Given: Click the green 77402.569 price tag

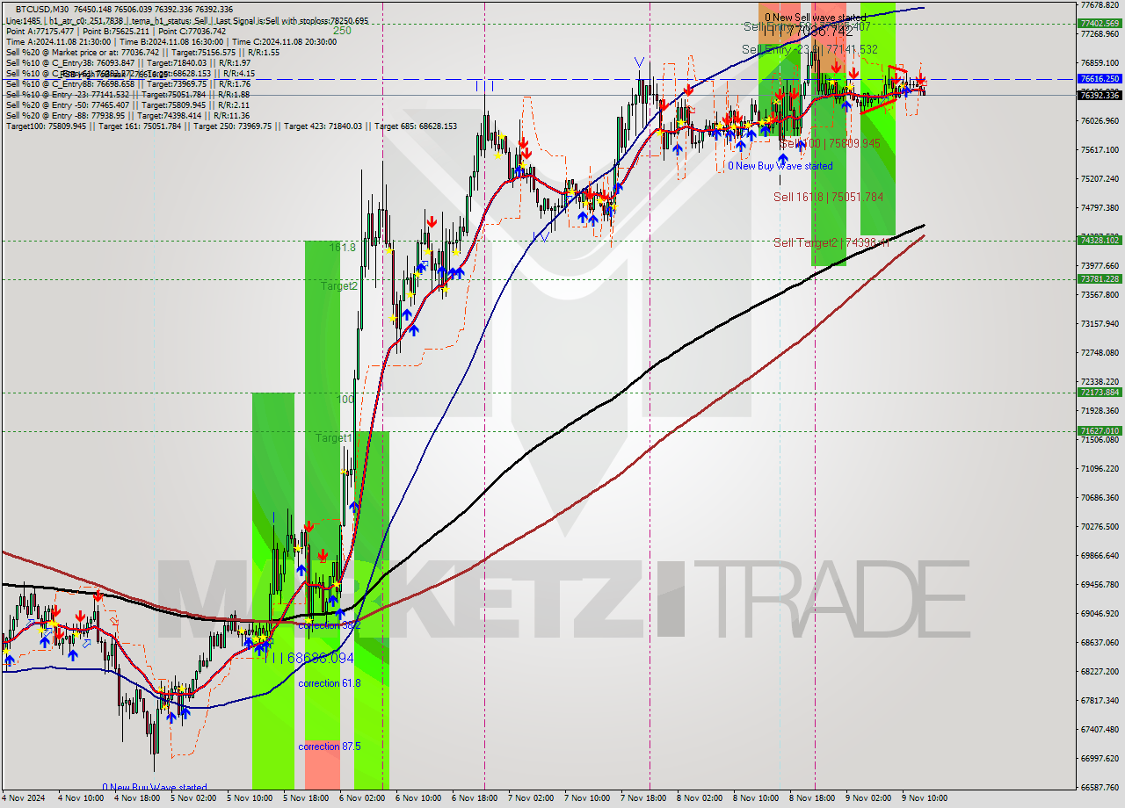Looking at the screenshot, I should pyautogui.click(x=1100, y=24).
